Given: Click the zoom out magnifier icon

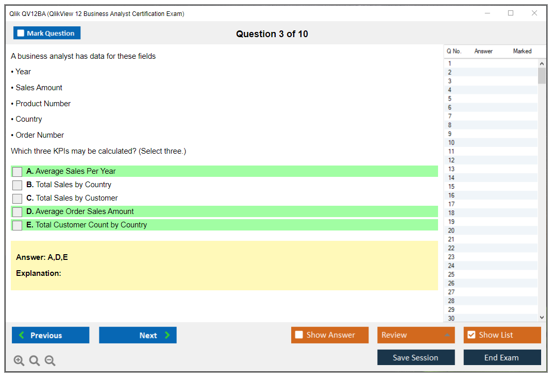Looking at the screenshot, I should pyautogui.click(x=50, y=361).
